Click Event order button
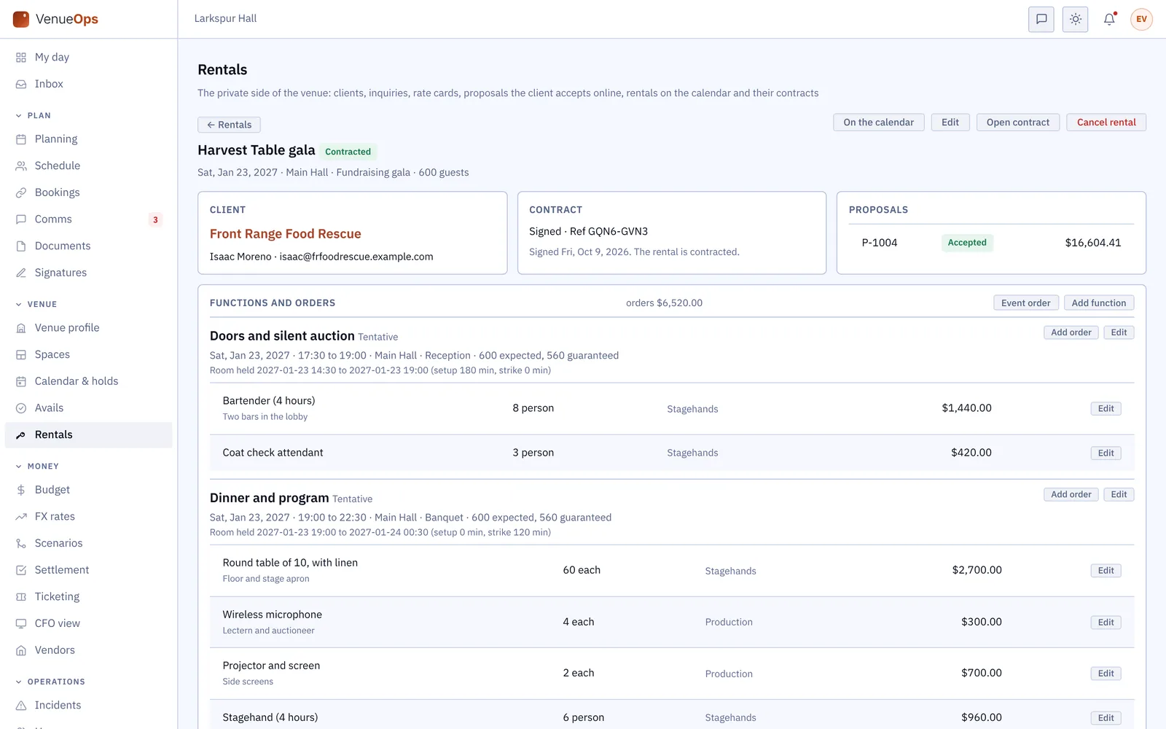 1025,303
